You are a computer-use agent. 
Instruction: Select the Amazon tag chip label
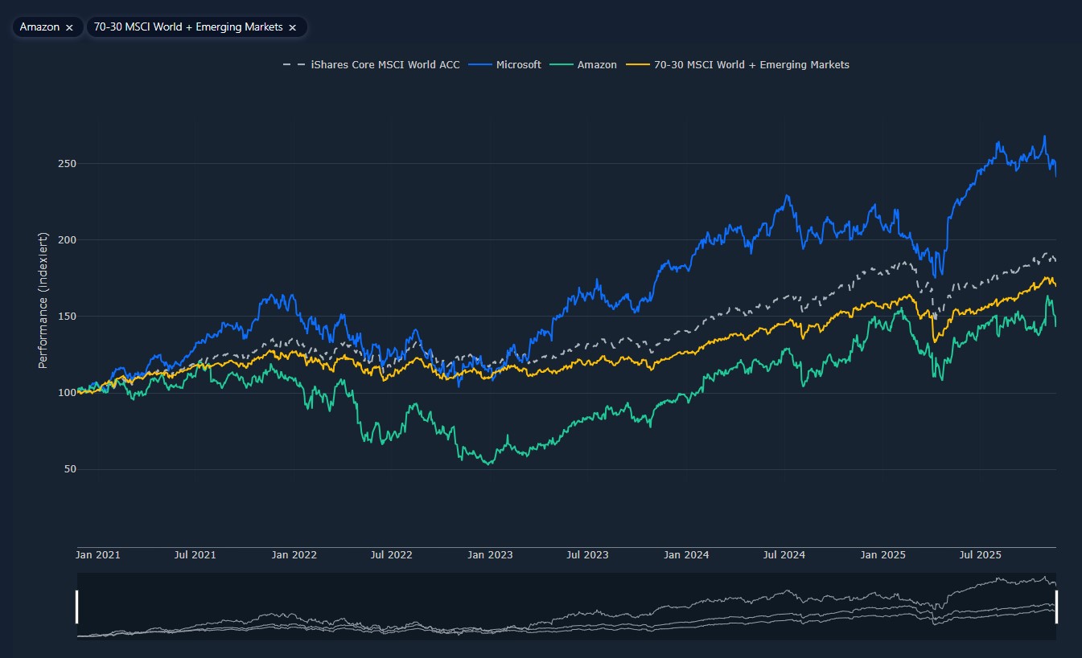(39, 27)
